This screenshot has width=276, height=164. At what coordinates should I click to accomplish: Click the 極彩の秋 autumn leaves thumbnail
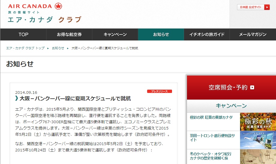coord(258,122)
